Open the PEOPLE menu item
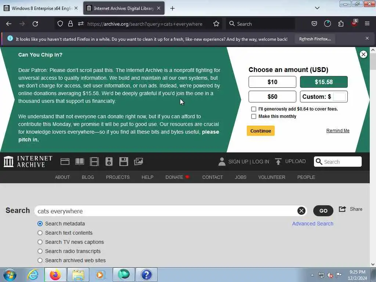 coord(306,177)
